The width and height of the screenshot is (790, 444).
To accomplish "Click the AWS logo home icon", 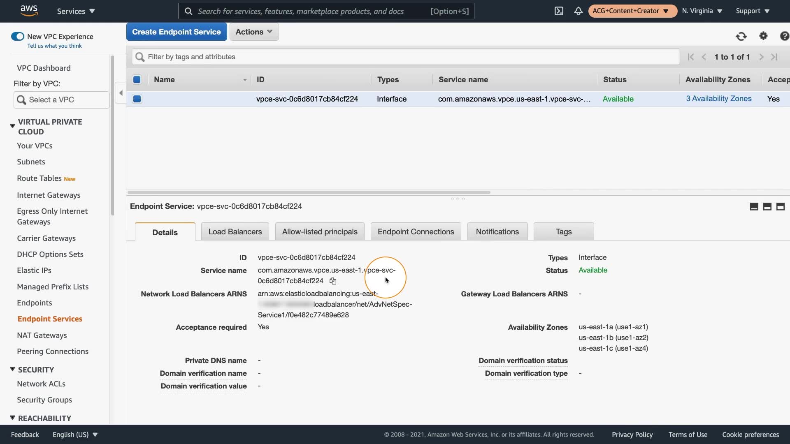I will pyautogui.click(x=29, y=11).
